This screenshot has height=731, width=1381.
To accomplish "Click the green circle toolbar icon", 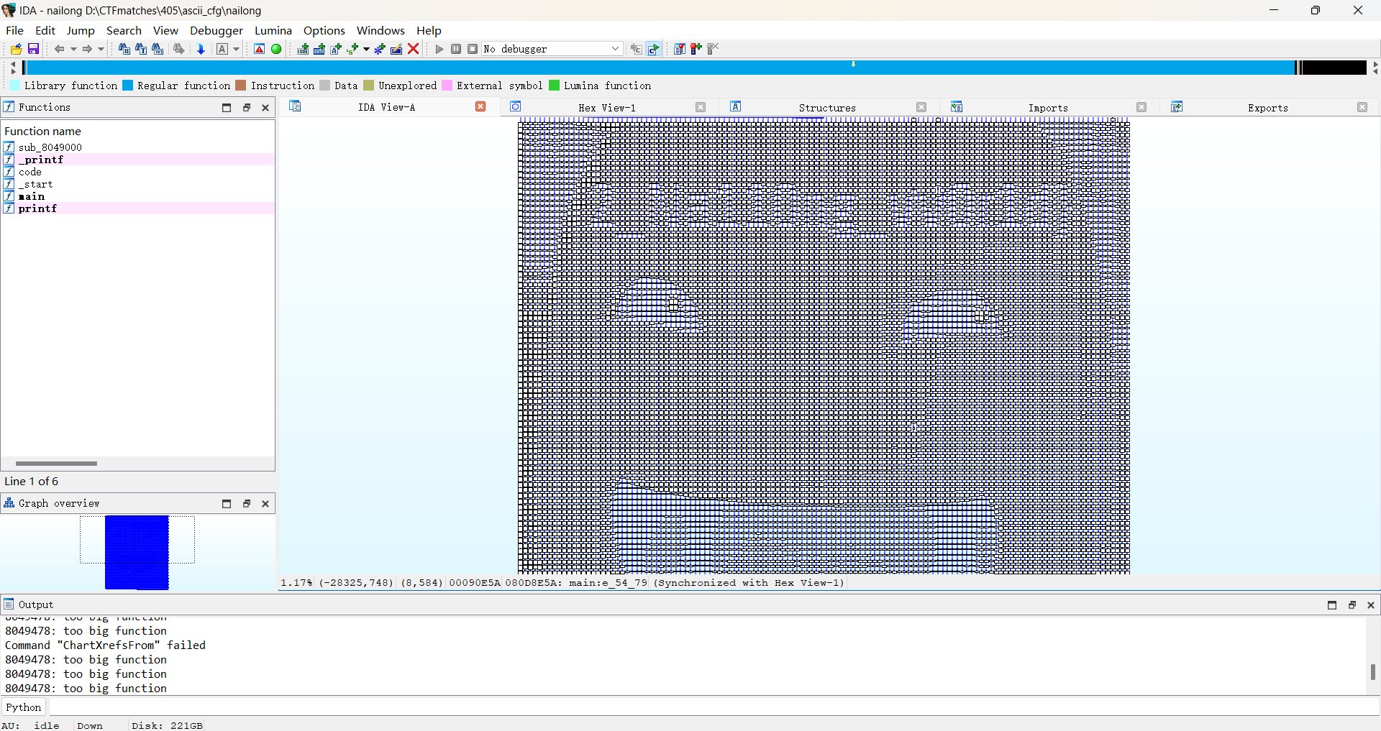I will tap(276, 49).
